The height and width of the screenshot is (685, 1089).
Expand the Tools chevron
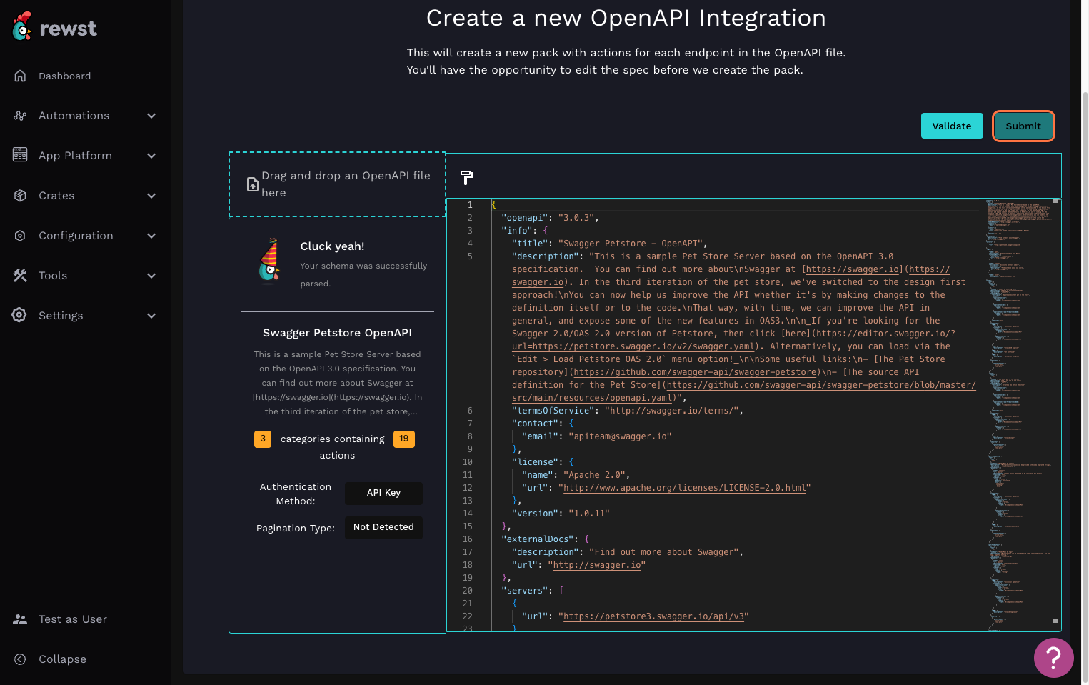151,276
